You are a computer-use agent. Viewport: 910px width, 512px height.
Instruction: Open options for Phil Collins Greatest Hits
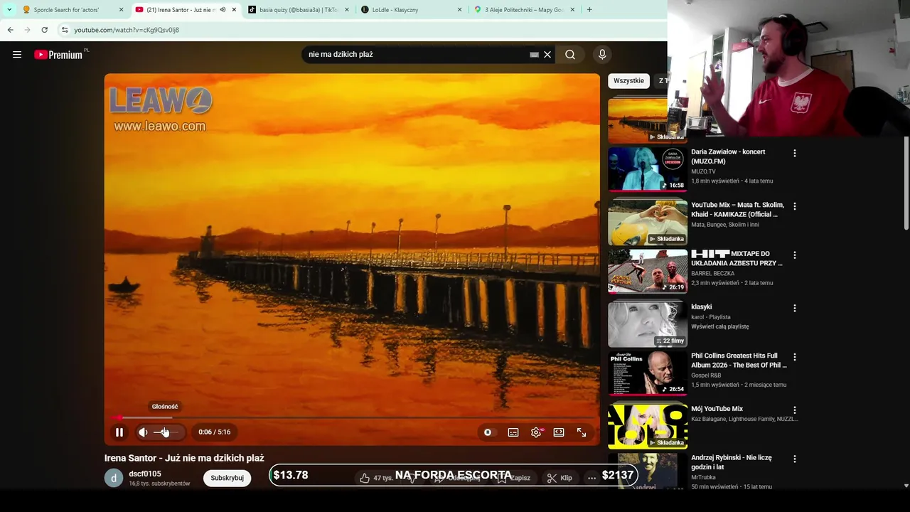794,356
